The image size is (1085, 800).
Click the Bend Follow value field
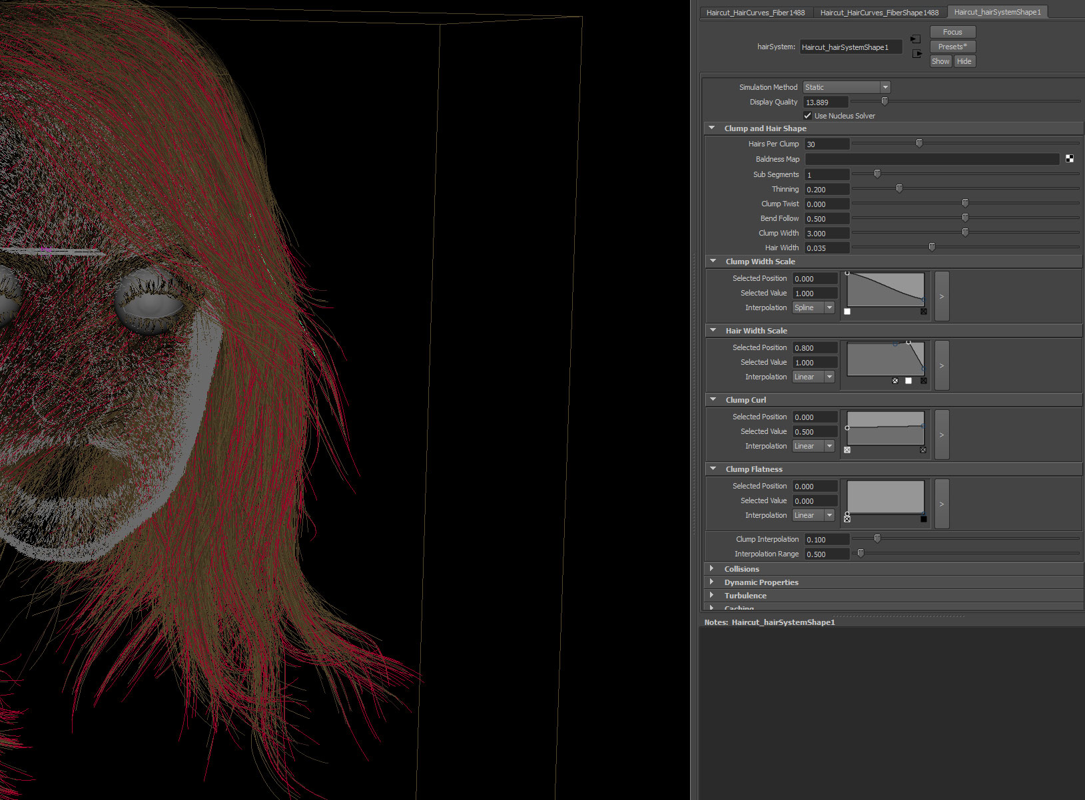pos(827,219)
